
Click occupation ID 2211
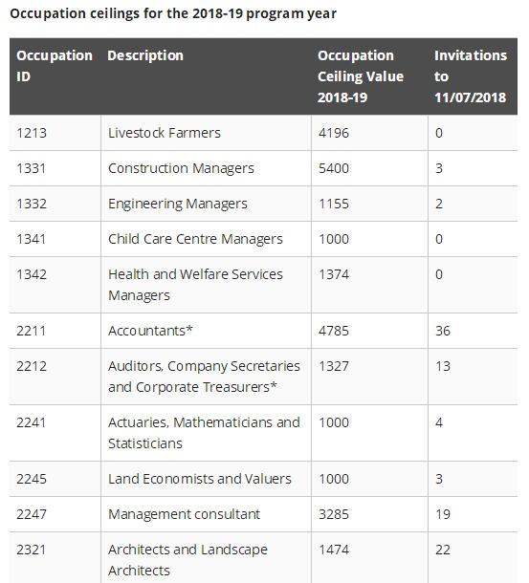pos(32,331)
